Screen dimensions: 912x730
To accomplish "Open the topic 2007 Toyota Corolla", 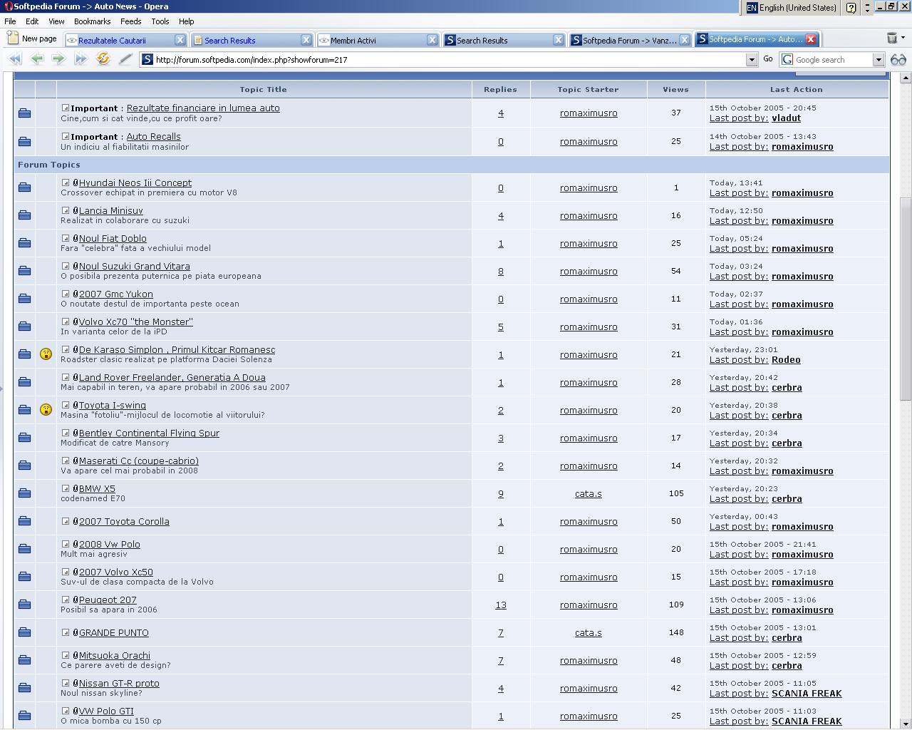I will tap(124, 522).
